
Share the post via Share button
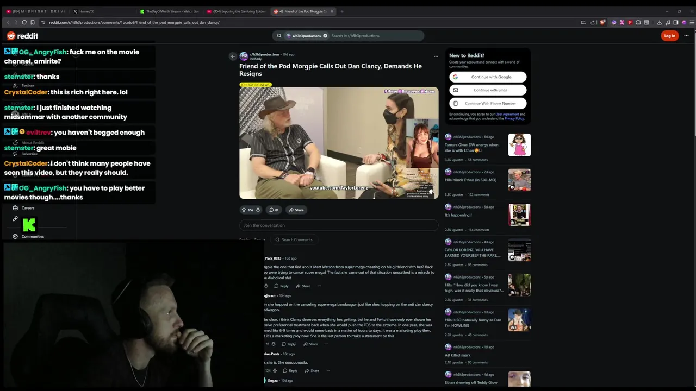point(296,210)
